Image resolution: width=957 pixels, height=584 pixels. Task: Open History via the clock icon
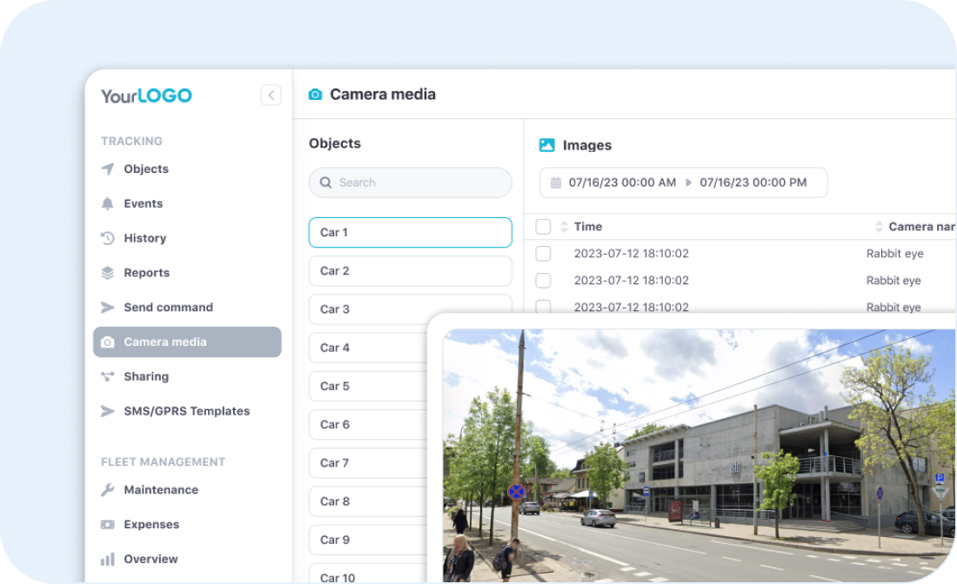click(108, 238)
